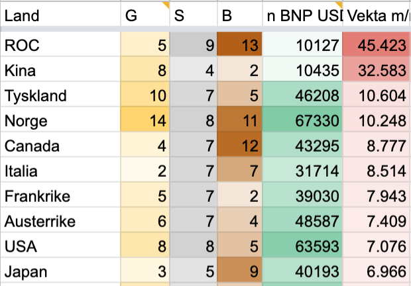This screenshot has width=411, height=286.
Task: Select the BNP USD header cell
Action: (x=302, y=16)
